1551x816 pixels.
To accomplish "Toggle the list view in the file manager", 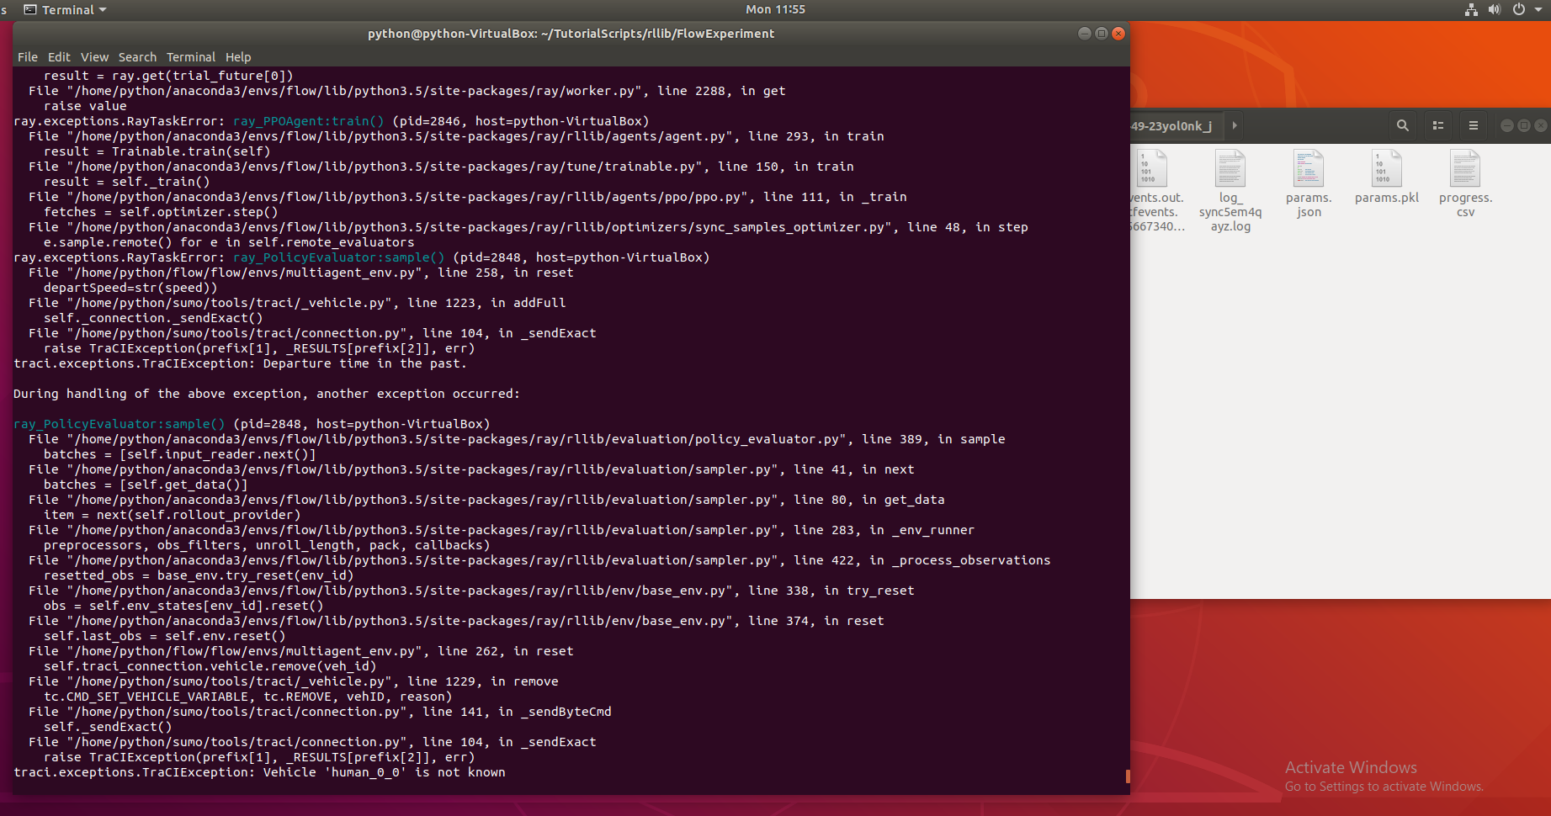I will point(1437,125).
